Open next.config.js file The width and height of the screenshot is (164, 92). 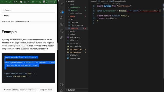pyautogui.click(x=75, y=46)
